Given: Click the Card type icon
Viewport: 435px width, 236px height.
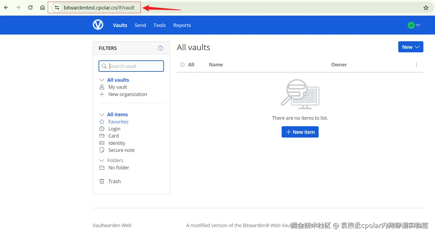Looking at the screenshot, I should pyautogui.click(x=102, y=136).
